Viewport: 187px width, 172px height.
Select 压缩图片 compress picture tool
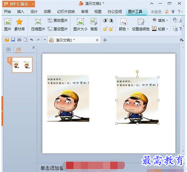(38, 25)
